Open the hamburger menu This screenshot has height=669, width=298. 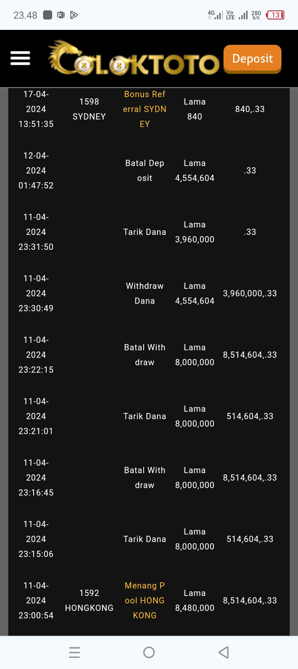pos(20,58)
